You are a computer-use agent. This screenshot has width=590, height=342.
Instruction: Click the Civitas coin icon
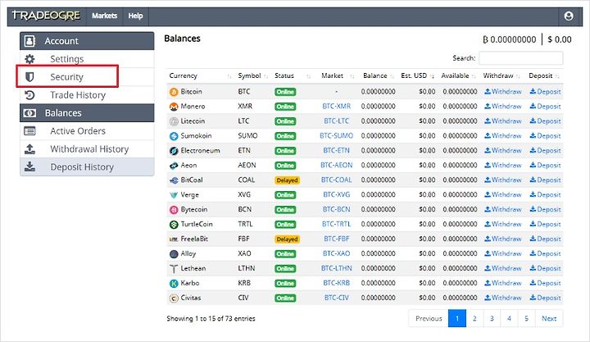pos(174,299)
